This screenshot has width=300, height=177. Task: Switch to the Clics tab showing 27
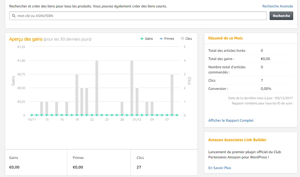click(164, 162)
